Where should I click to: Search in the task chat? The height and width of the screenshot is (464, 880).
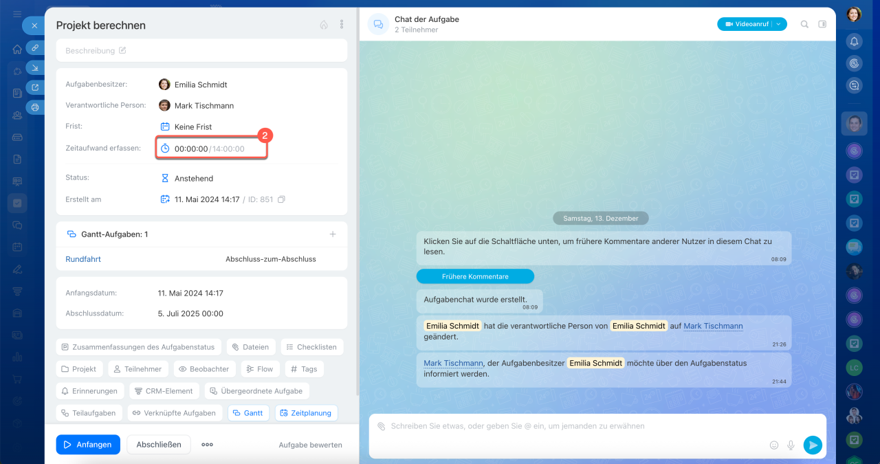[x=804, y=24]
